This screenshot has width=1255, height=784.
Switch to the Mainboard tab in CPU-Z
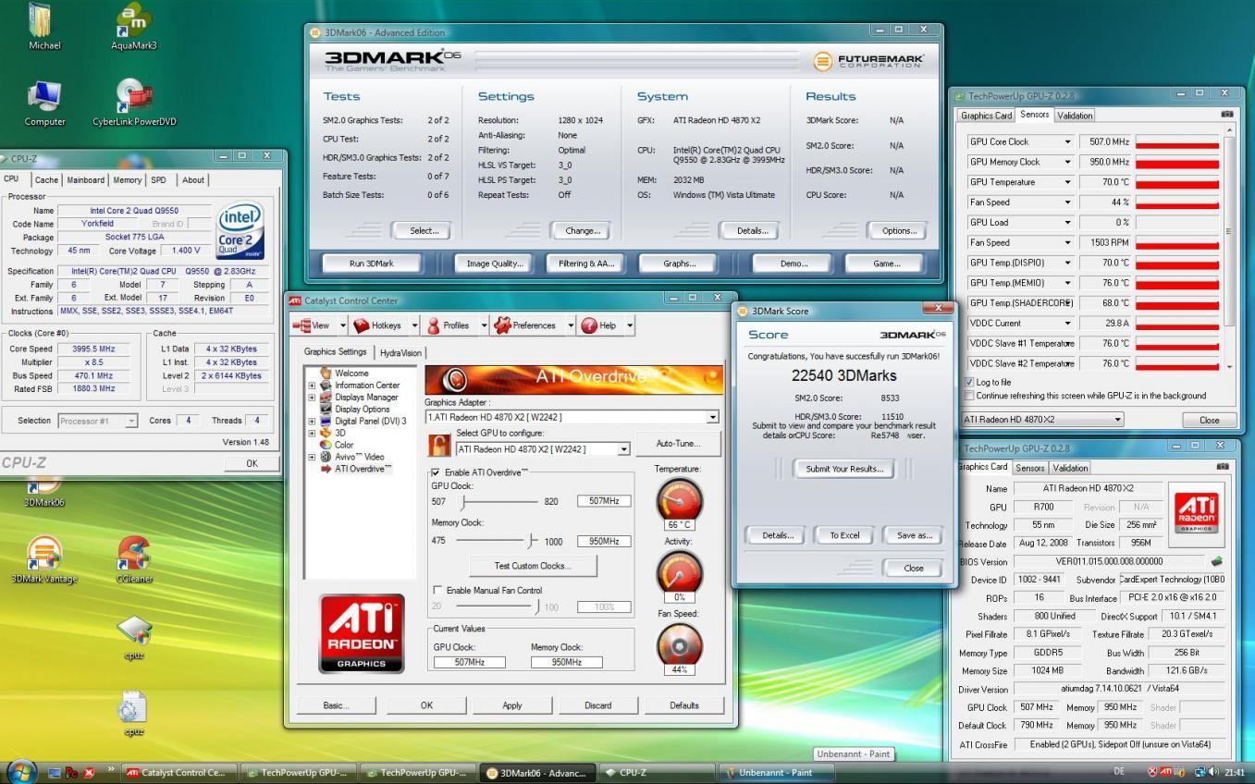point(85,180)
